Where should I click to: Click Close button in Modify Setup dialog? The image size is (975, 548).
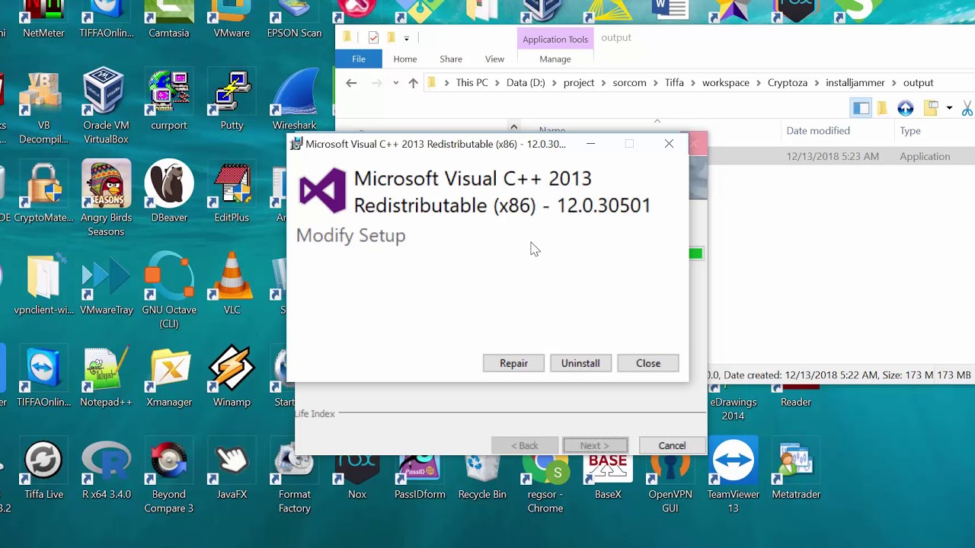(648, 363)
